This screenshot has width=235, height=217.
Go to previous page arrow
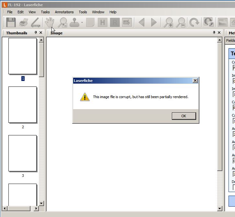tap(141, 22)
